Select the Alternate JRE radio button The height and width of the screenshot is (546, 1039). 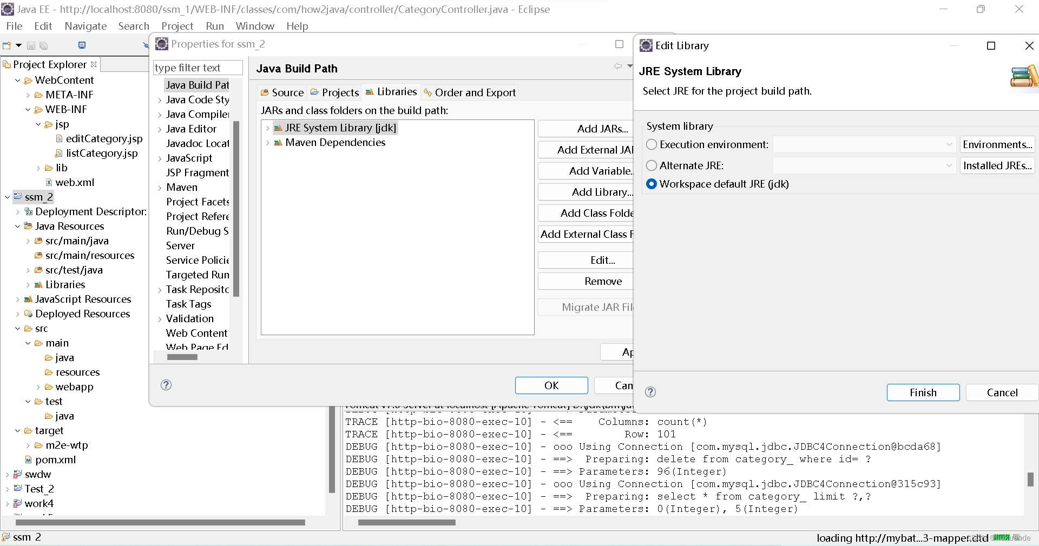652,165
